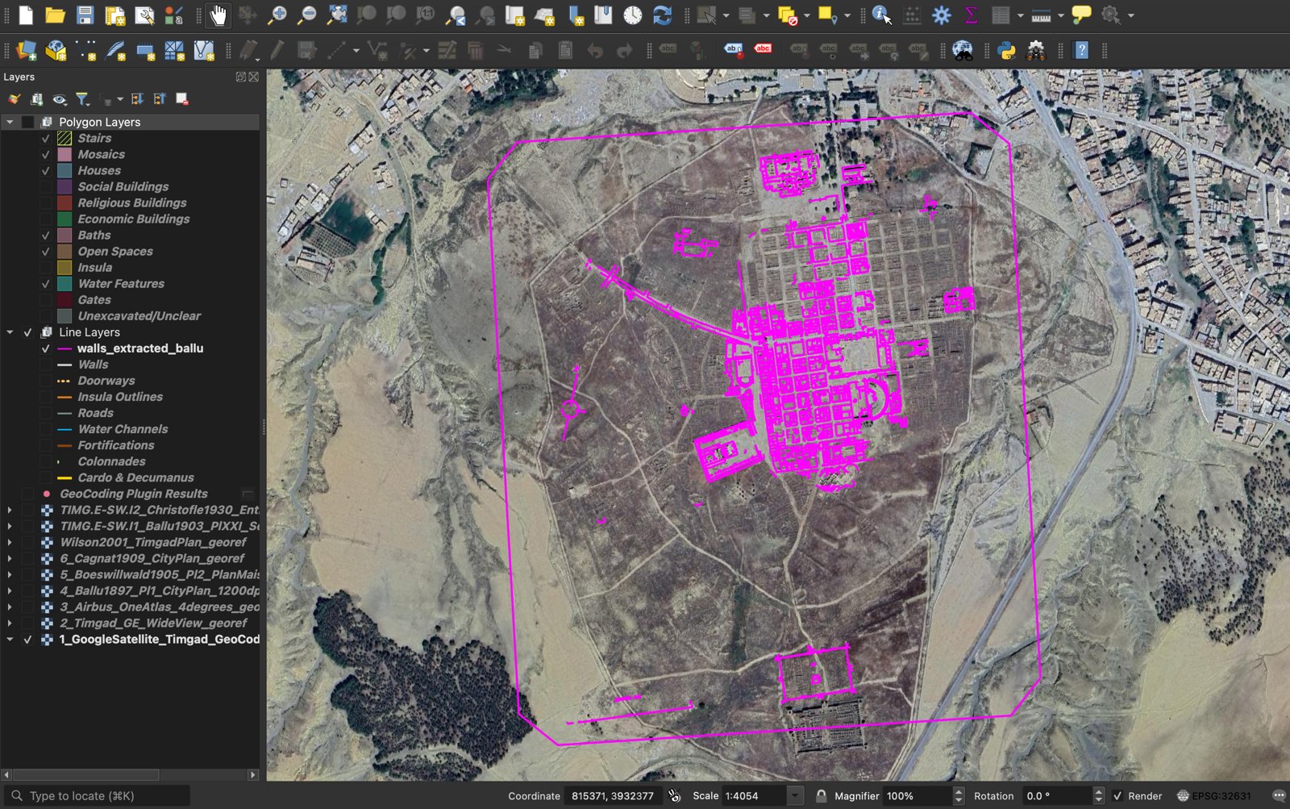Open log messages panel icon
This screenshot has width=1290, height=809.
[1279, 796]
